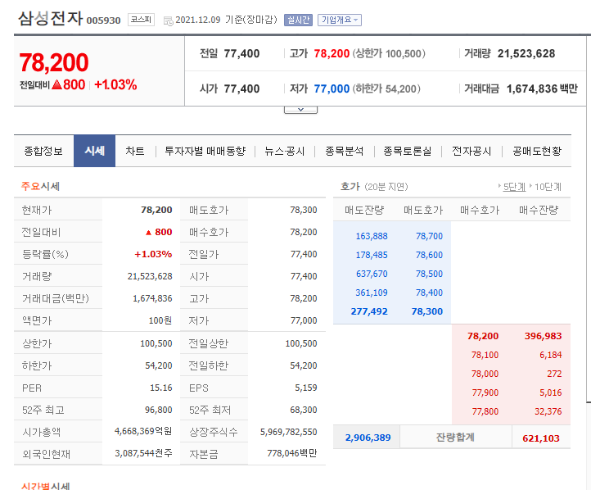The width and height of the screenshot is (591, 490).
Task: Switch to 전자공시 tab
Action: [471, 152]
